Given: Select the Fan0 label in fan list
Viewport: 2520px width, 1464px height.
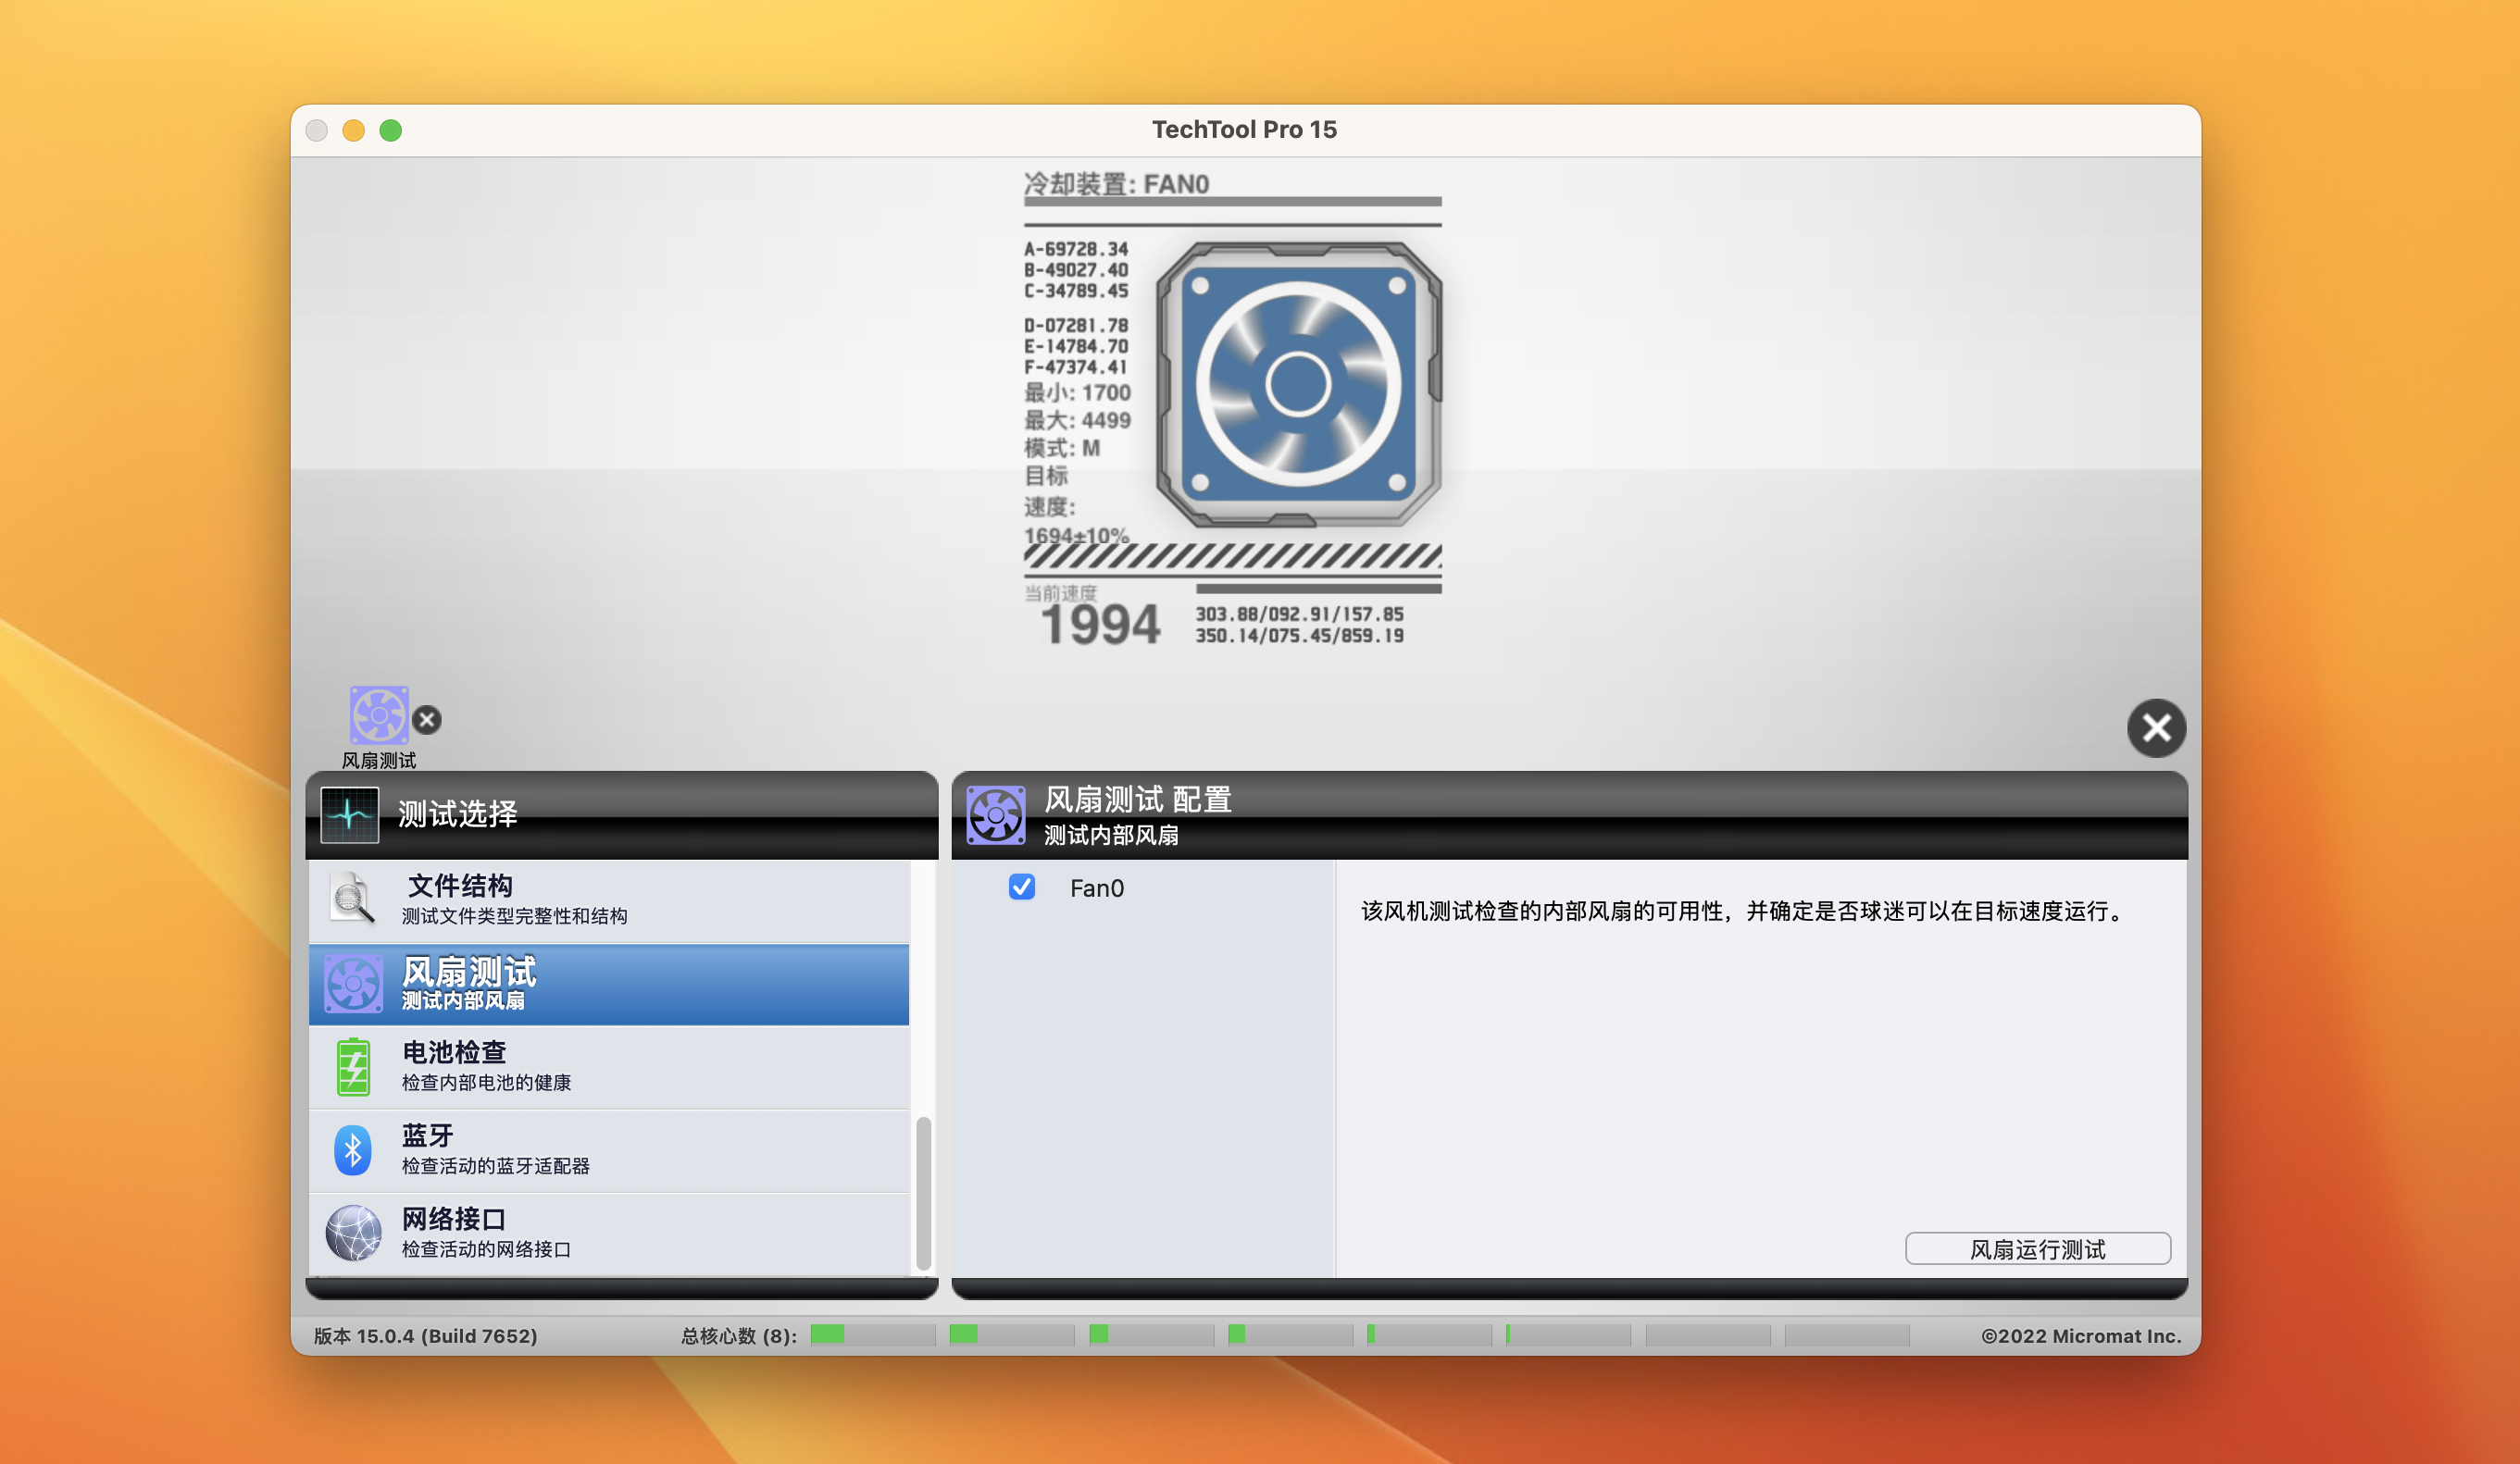Looking at the screenshot, I should point(1096,888).
